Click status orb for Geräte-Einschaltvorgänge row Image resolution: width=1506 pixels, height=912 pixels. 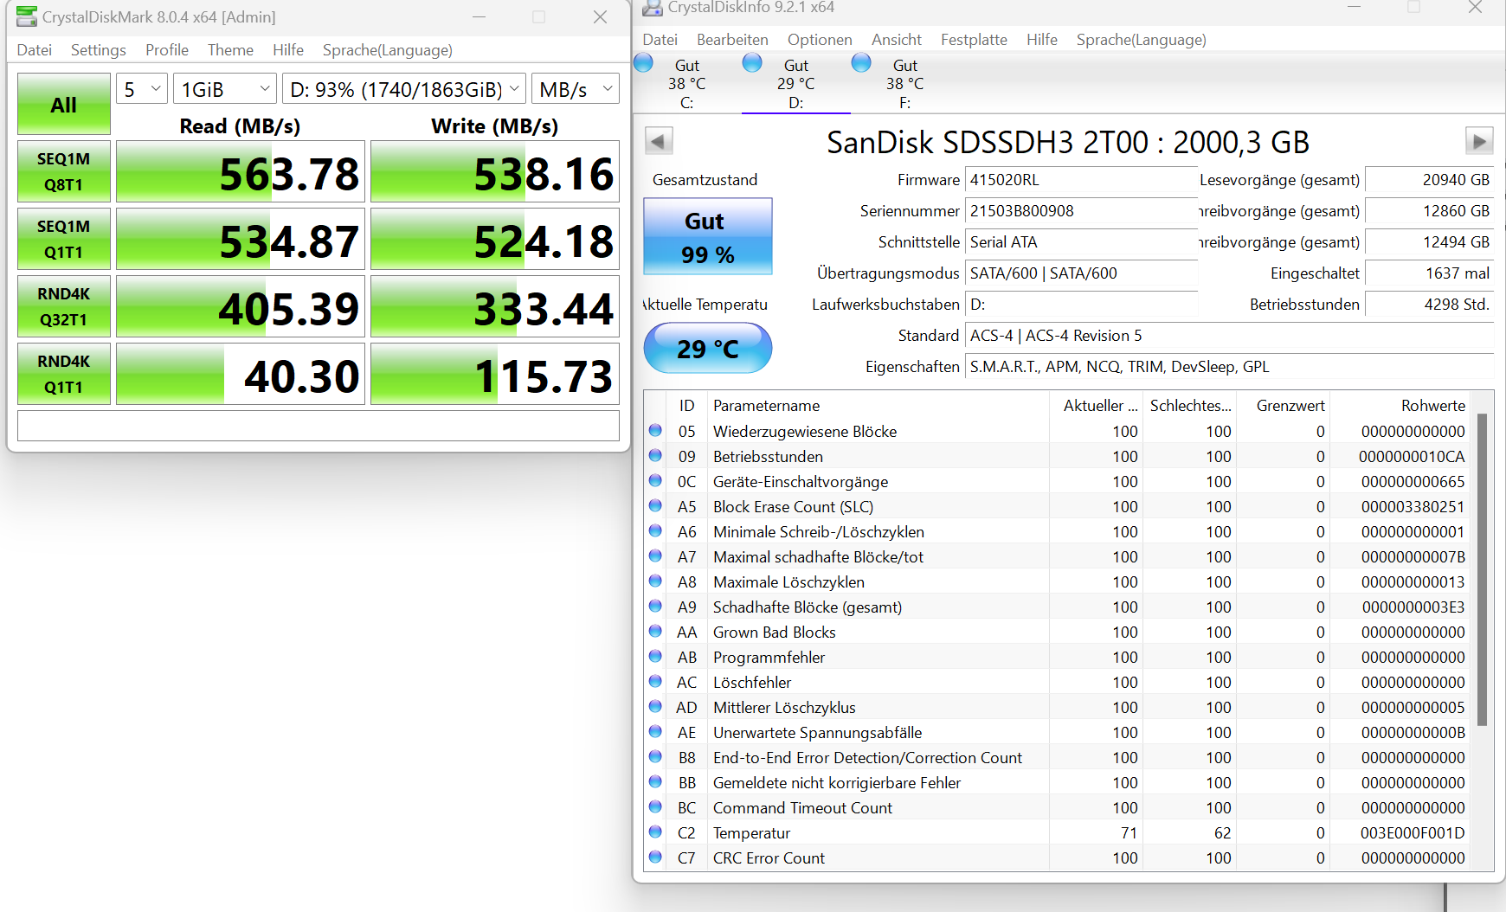point(656,480)
